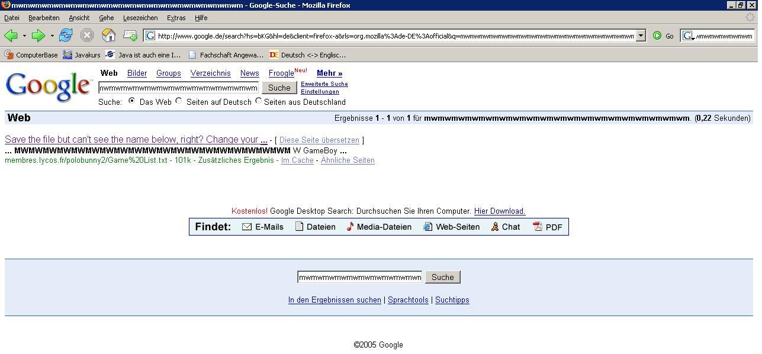Open Ähnliche Seiten link

pos(348,160)
